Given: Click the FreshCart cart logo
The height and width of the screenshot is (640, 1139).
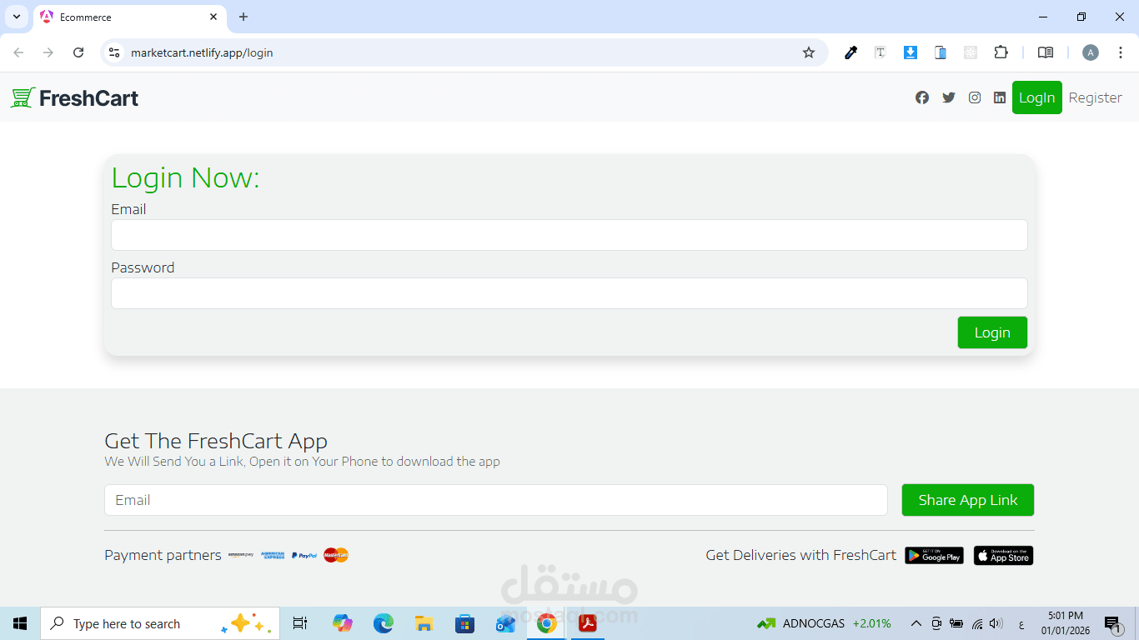Looking at the screenshot, I should 74,98.
